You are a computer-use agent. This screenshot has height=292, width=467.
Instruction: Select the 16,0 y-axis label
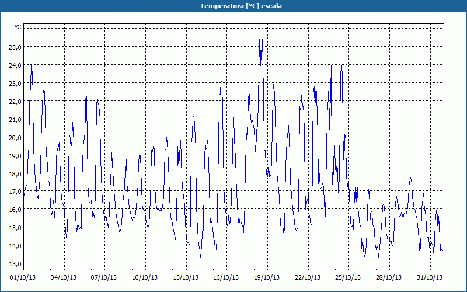pos(16,210)
